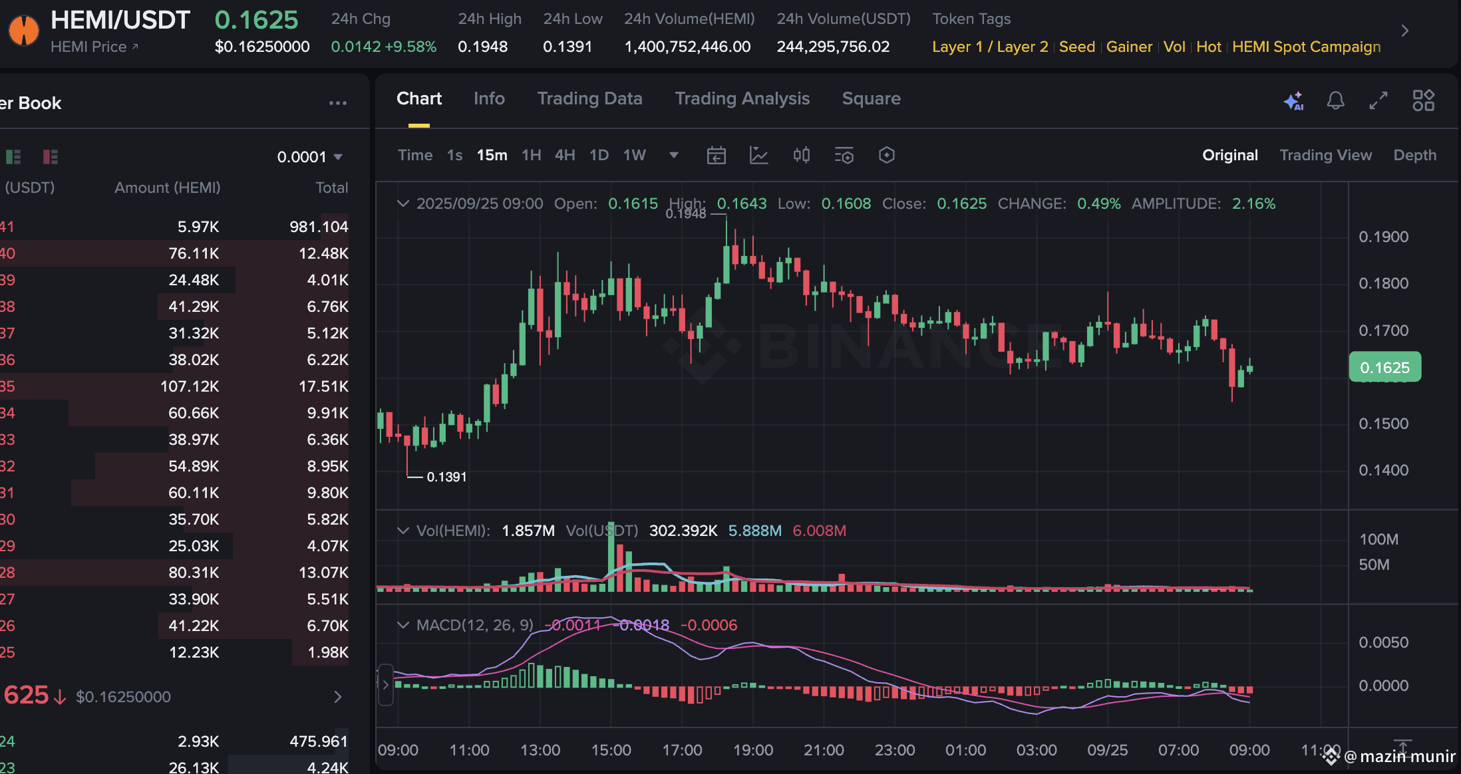The height and width of the screenshot is (774, 1461).
Task: Open the Trading Data tab
Action: 590,98
